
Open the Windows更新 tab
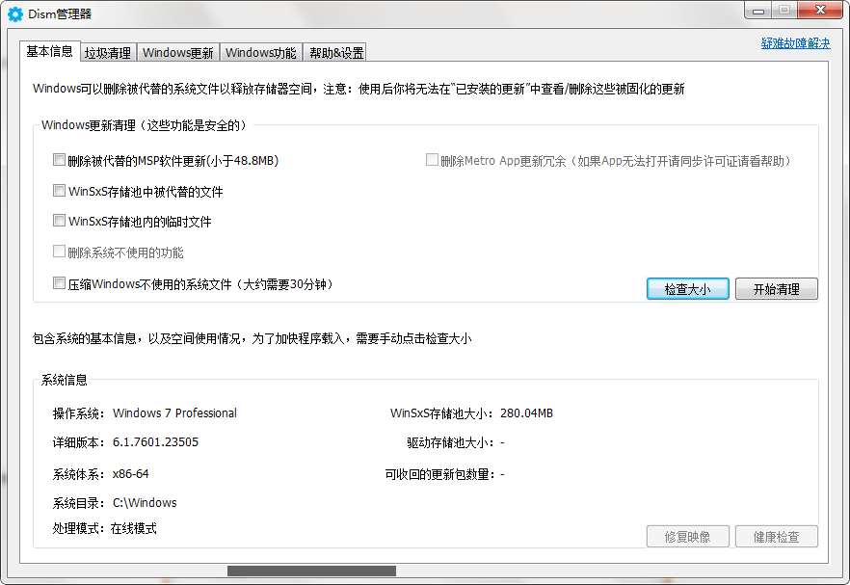click(x=177, y=52)
